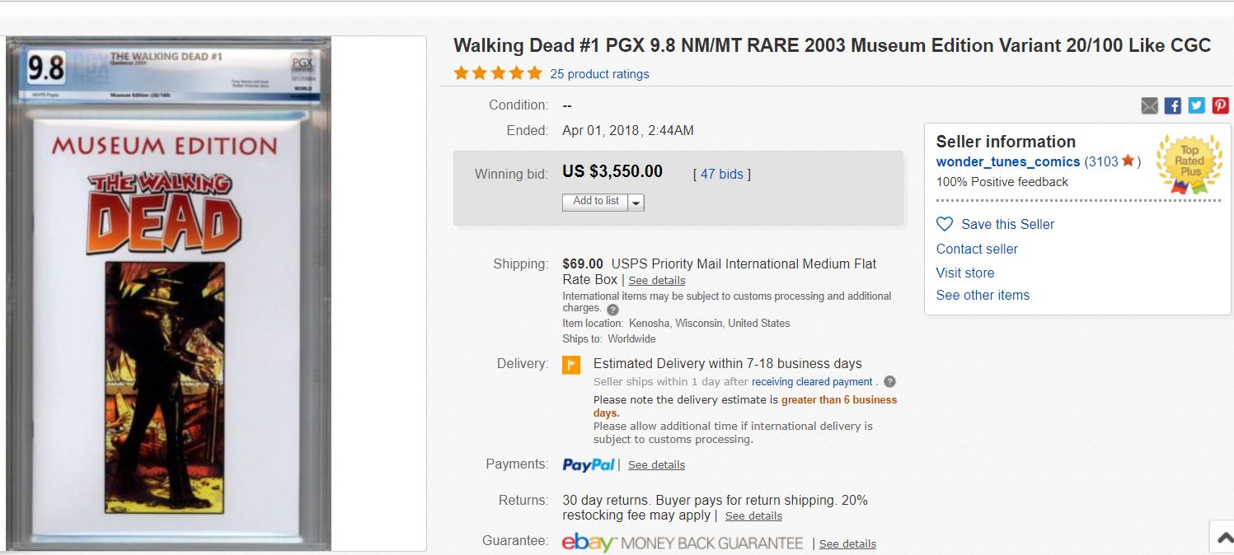Click help icon next to customs charges
The image size is (1234, 555).
coord(612,310)
